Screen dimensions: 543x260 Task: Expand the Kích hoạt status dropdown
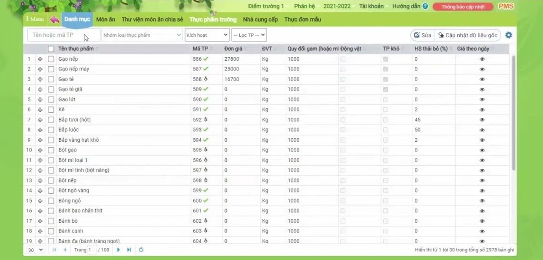pyautogui.click(x=207, y=35)
